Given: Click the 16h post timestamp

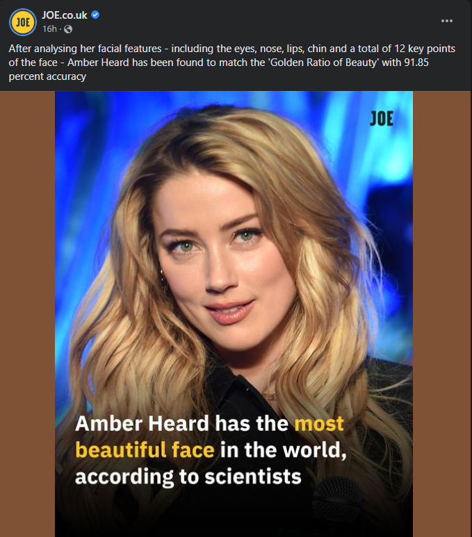Looking at the screenshot, I should coord(49,29).
